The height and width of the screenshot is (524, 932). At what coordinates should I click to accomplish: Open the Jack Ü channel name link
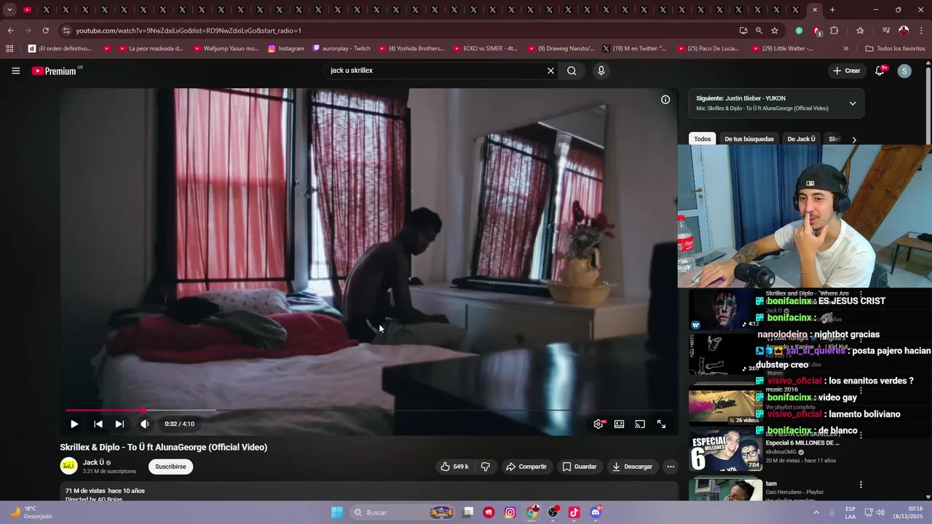[93, 462]
